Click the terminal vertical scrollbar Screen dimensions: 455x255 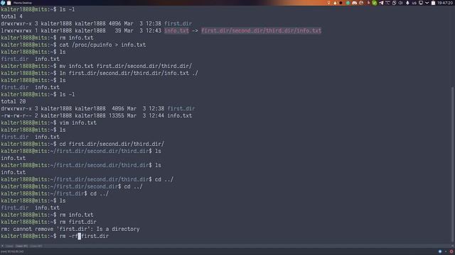[452, 165]
